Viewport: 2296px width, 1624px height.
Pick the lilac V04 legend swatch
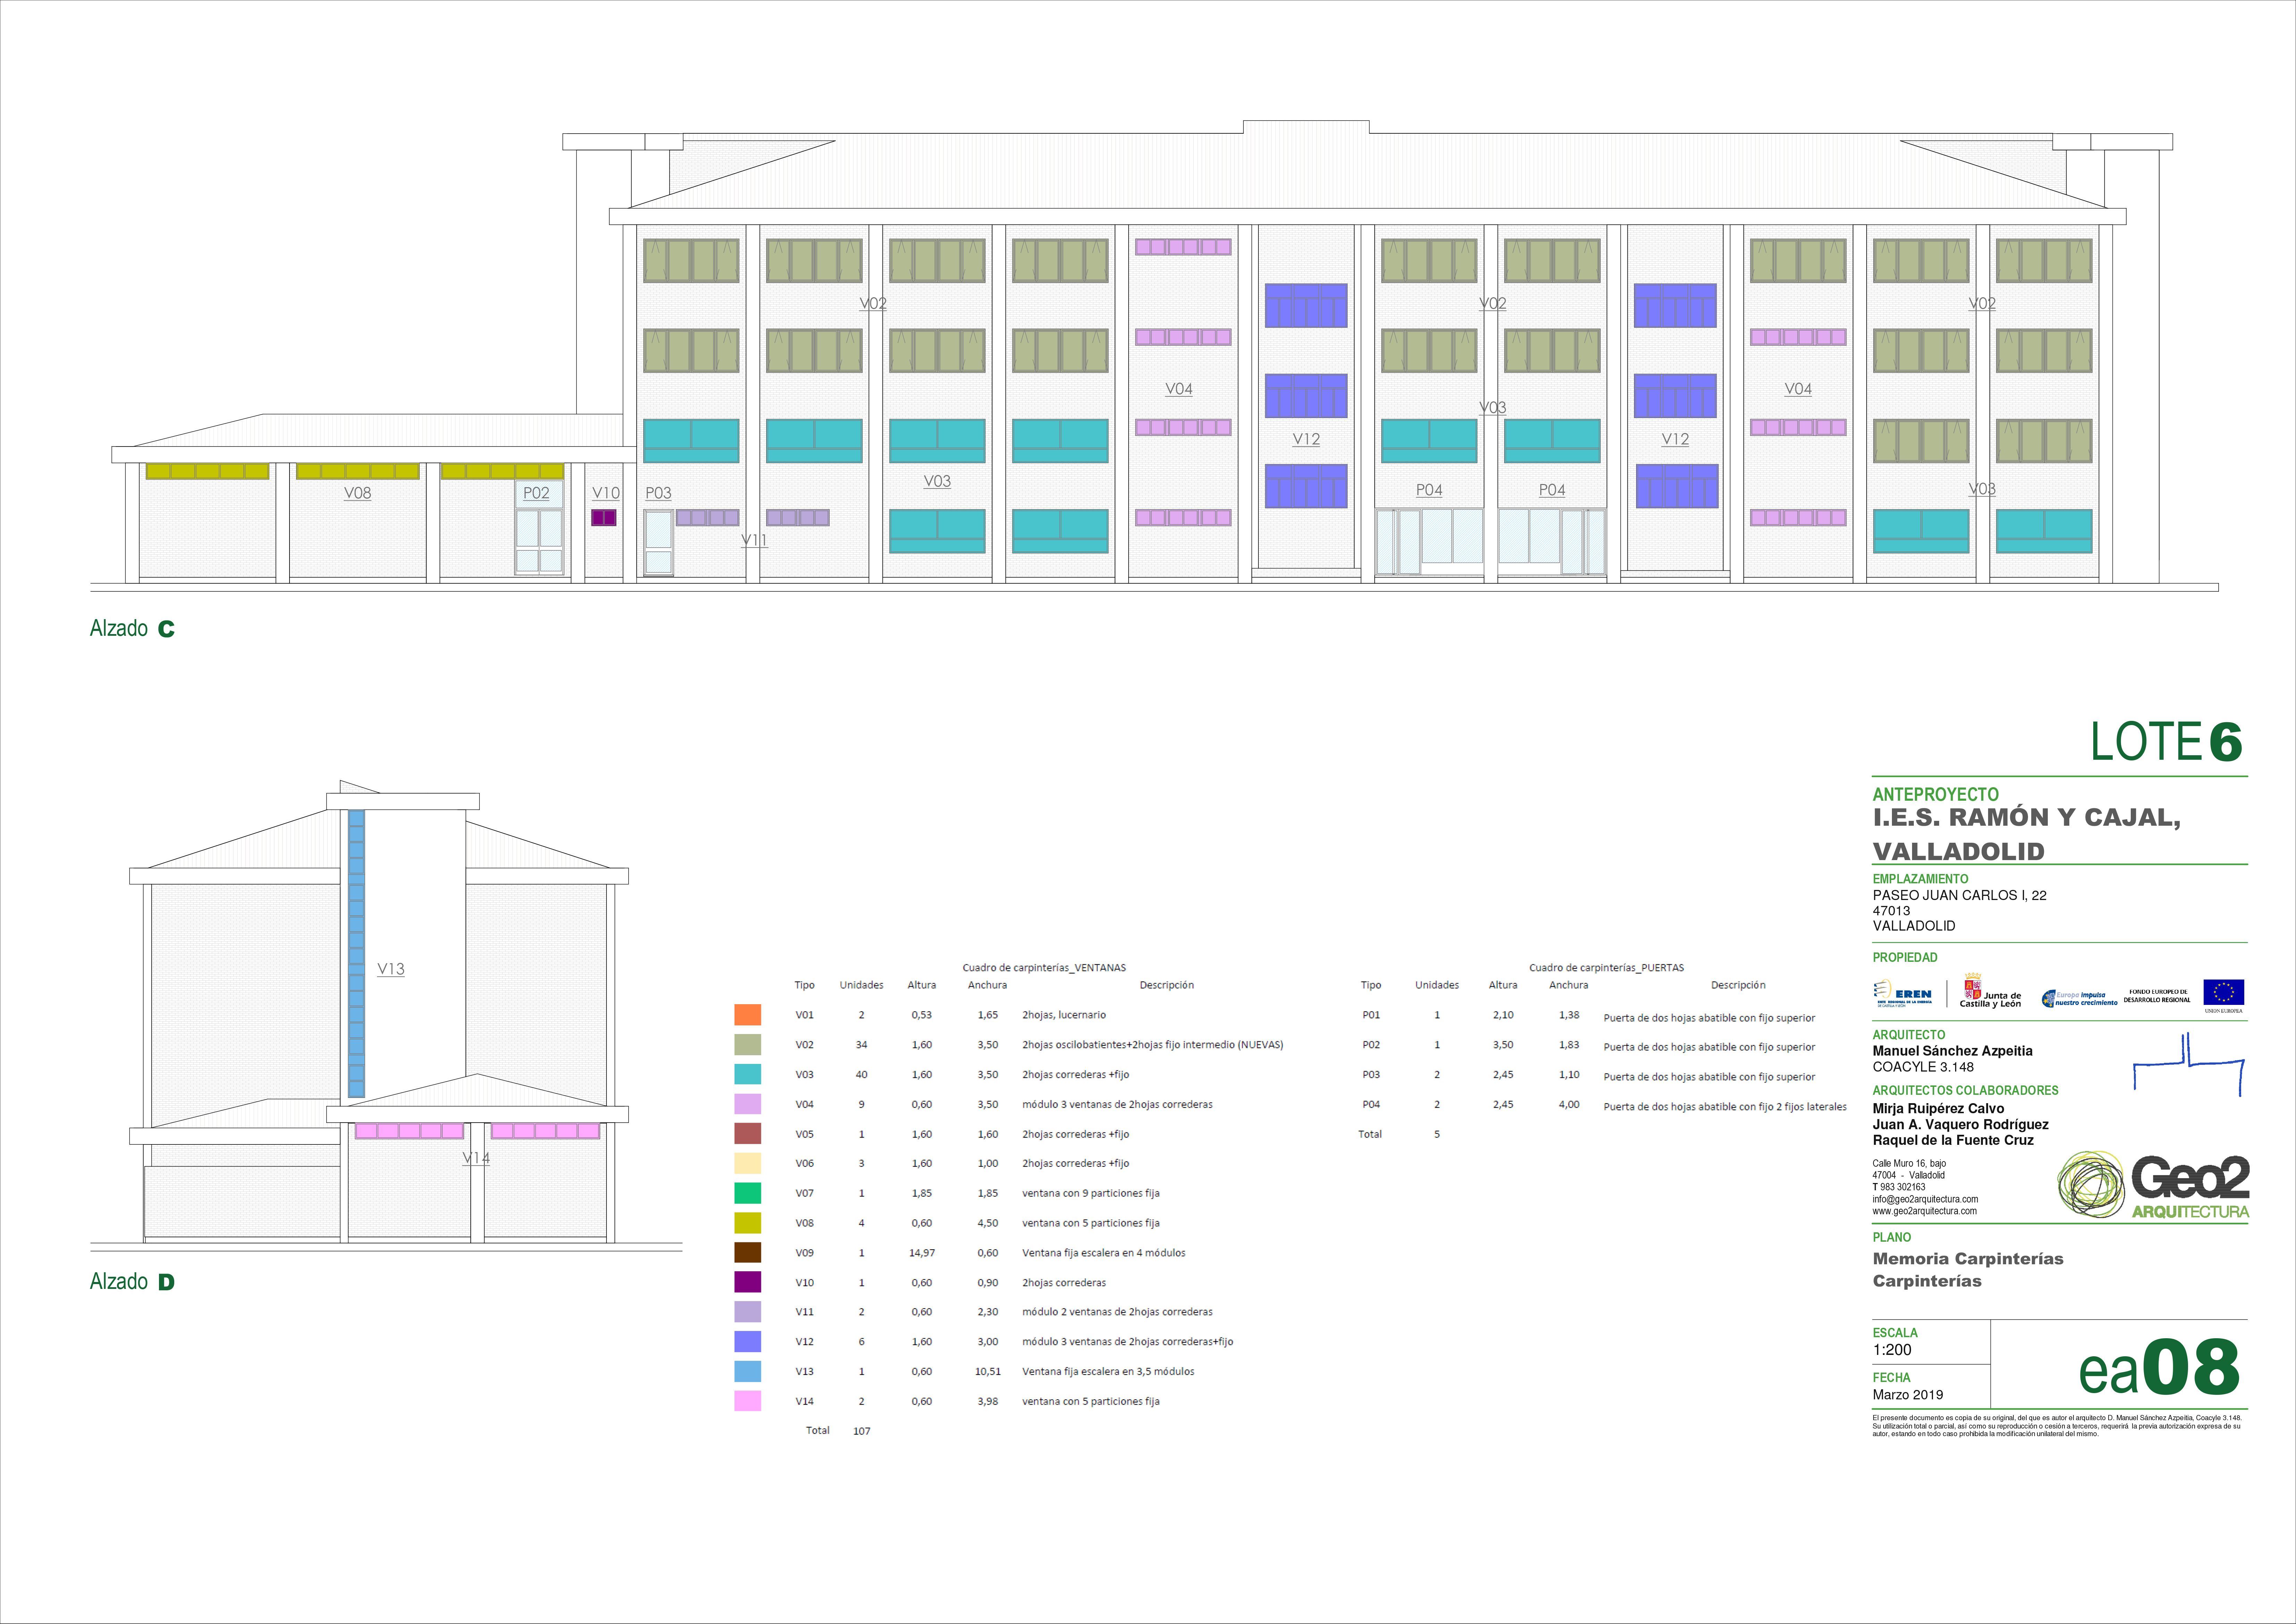click(748, 1104)
